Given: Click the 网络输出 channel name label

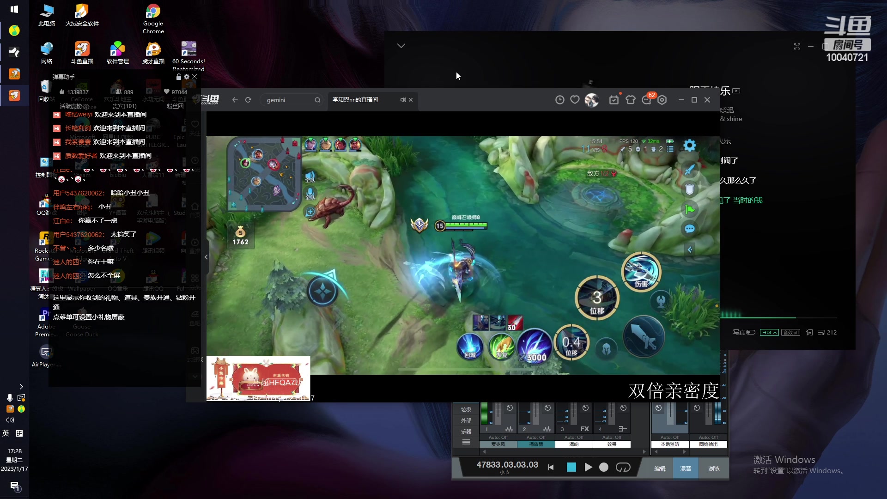Looking at the screenshot, I should pyautogui.click(x=708, y=444).
